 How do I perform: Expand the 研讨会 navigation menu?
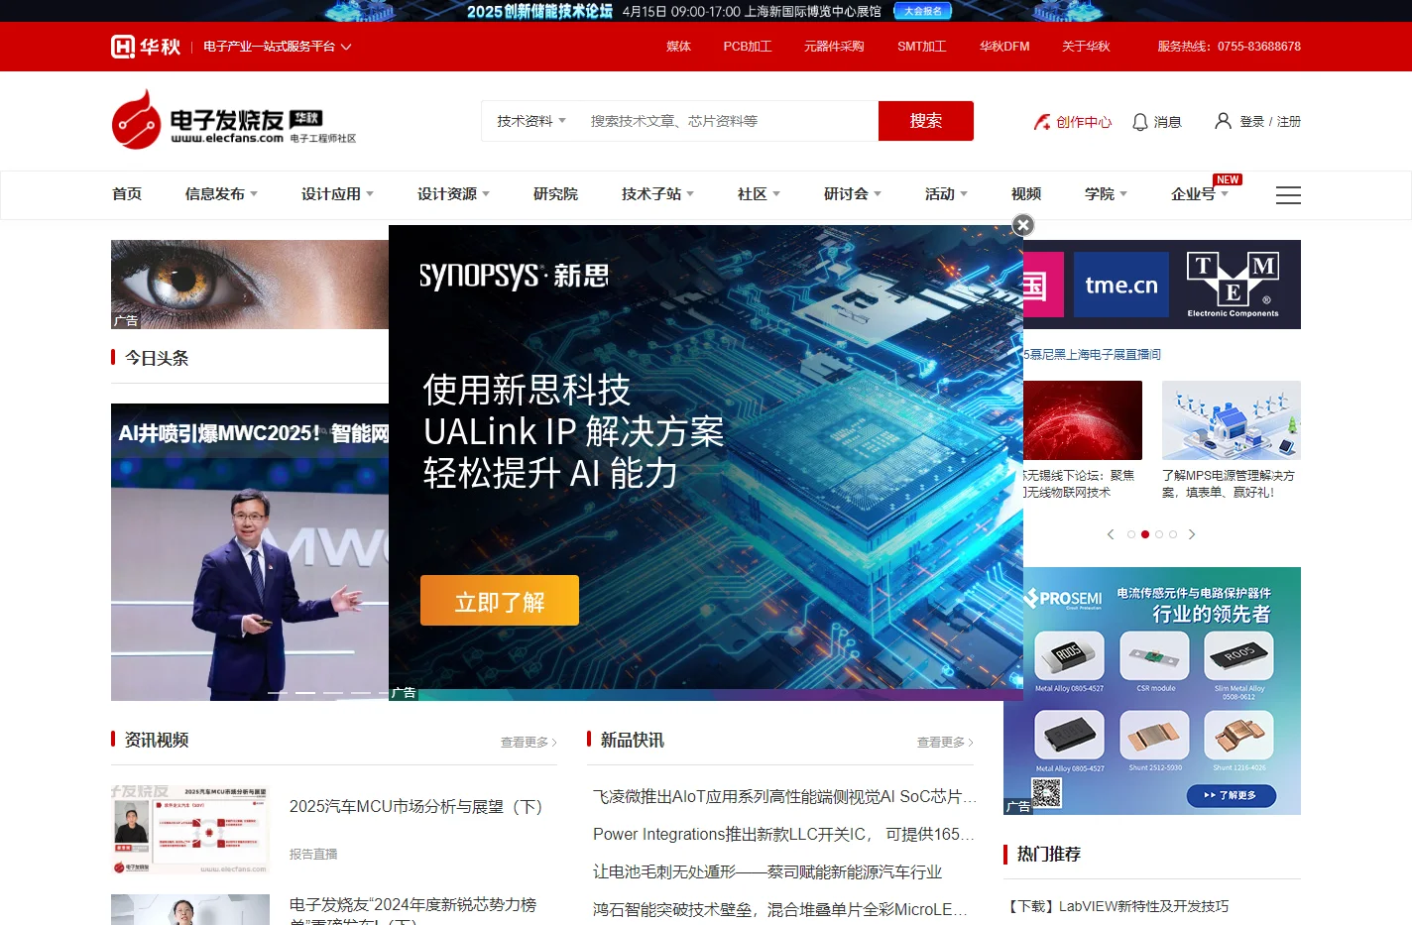pos(852,194)
